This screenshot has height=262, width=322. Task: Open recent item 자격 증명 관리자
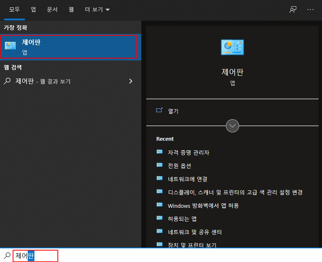pos(188,152)
